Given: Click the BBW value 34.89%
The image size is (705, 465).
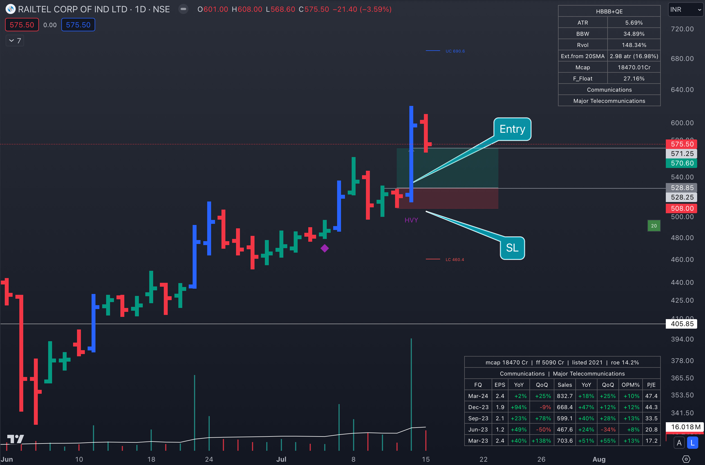Looking at the screenshot, I should pos(634,34).
